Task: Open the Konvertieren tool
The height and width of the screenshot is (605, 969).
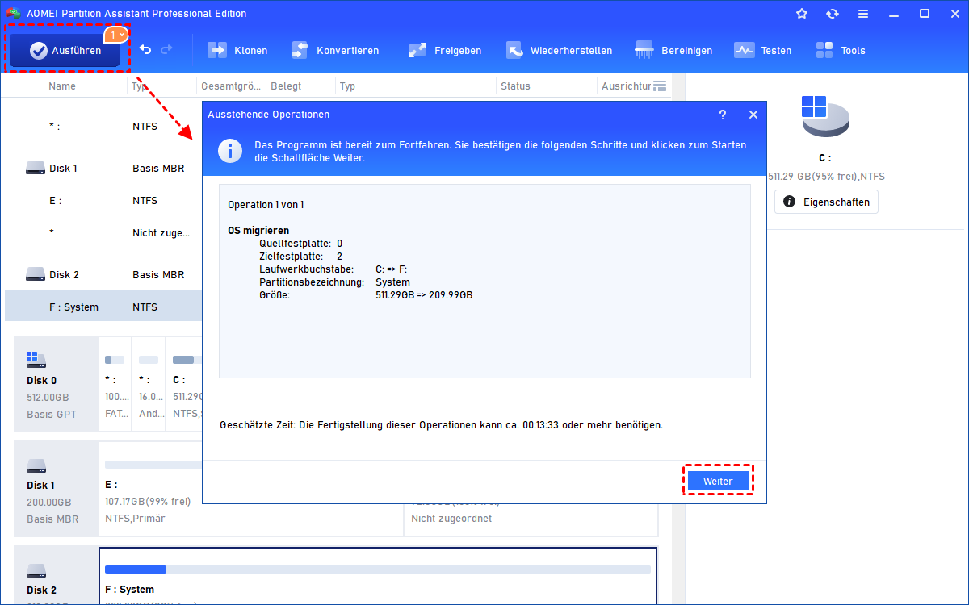Action: pyautogui.click(x=335, y=51)
